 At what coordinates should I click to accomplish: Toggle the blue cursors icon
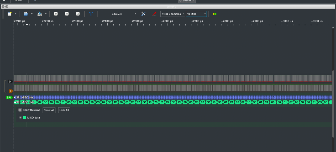(x=91, y=14)
